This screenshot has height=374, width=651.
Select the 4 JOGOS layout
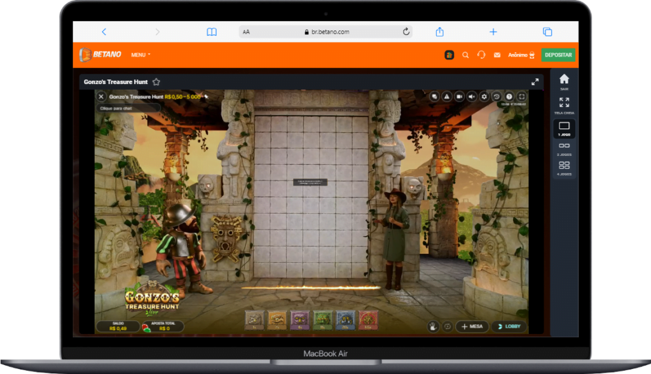coord(565,169)
